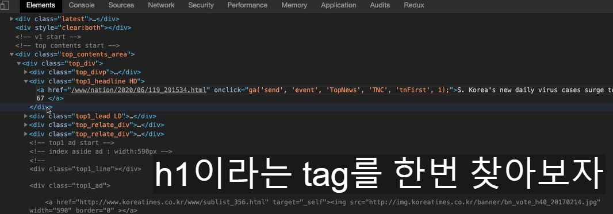Expand the top_divp div node

[26, 72]
